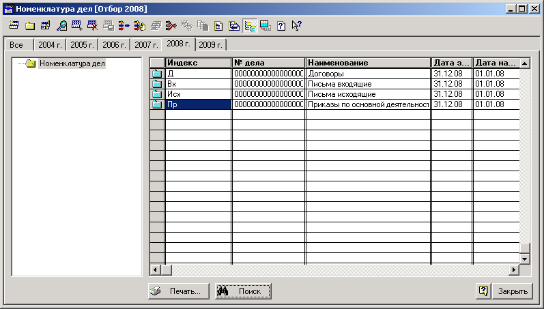This screenshot has width=544, height=309.
Task: Click the Письма исходящие cell
Action: click(368, 94)
